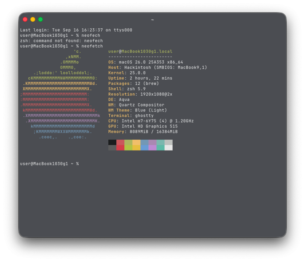The height and width of the screenshot is (262, 305).
Task: Click the 'WM Theme: Blue (Light)' line
Action: [x=138, y=110]
